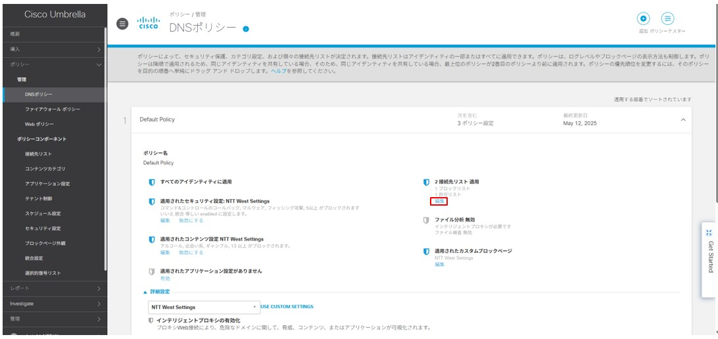The height and width of the screenshot is (339, 718).
Task: Add a new policy with the 追加 plus icon
Action: pos(643,19)
